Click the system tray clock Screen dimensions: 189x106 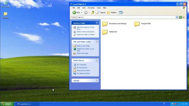click(x=184, y=104)
